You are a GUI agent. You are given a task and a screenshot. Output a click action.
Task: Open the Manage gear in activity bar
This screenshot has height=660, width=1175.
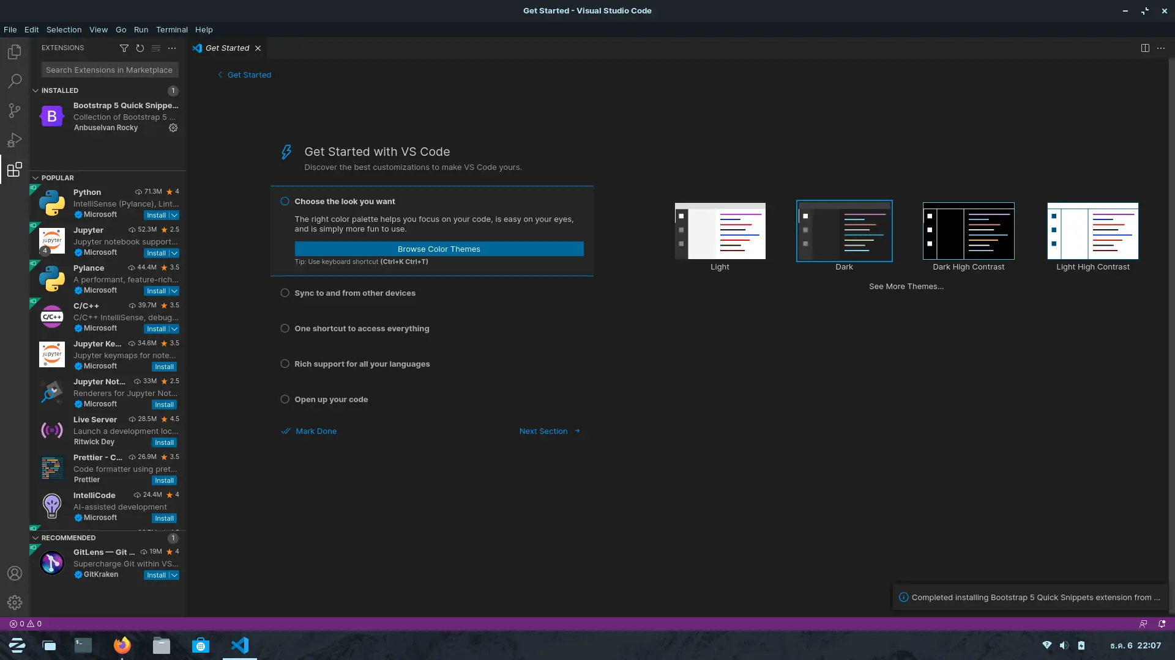15,603
